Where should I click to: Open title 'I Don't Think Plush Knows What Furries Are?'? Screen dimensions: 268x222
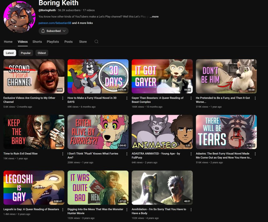tap(93, 155)
